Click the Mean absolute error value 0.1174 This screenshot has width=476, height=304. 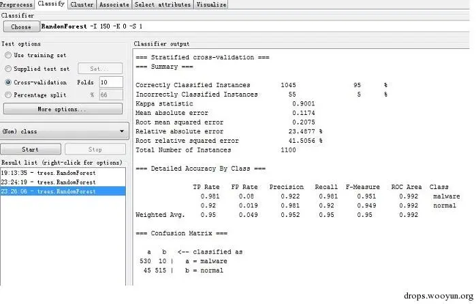(x=304, y=113)
